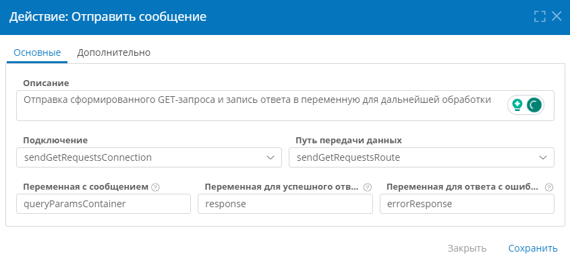Click help icon next to Переменная с сообщением
Screen dimensions: 570x261
click(155, 187)
